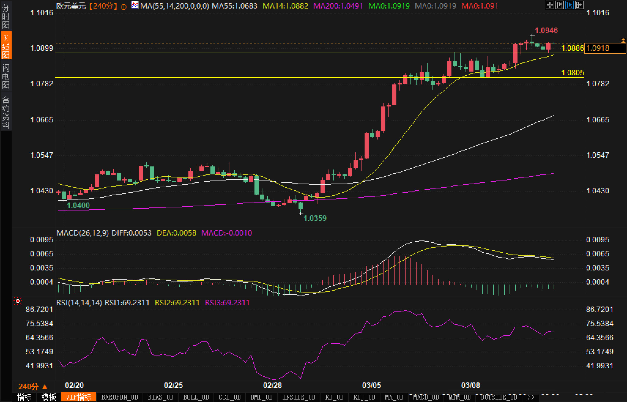Select the DMI_UD indicator
The image size is (627, 402).
pyautogui.click(x=262, y=397)
